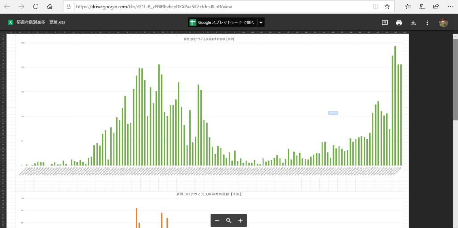Print the file with printer icon
This screenshot has width=458, height=228.
coord(399,22)
